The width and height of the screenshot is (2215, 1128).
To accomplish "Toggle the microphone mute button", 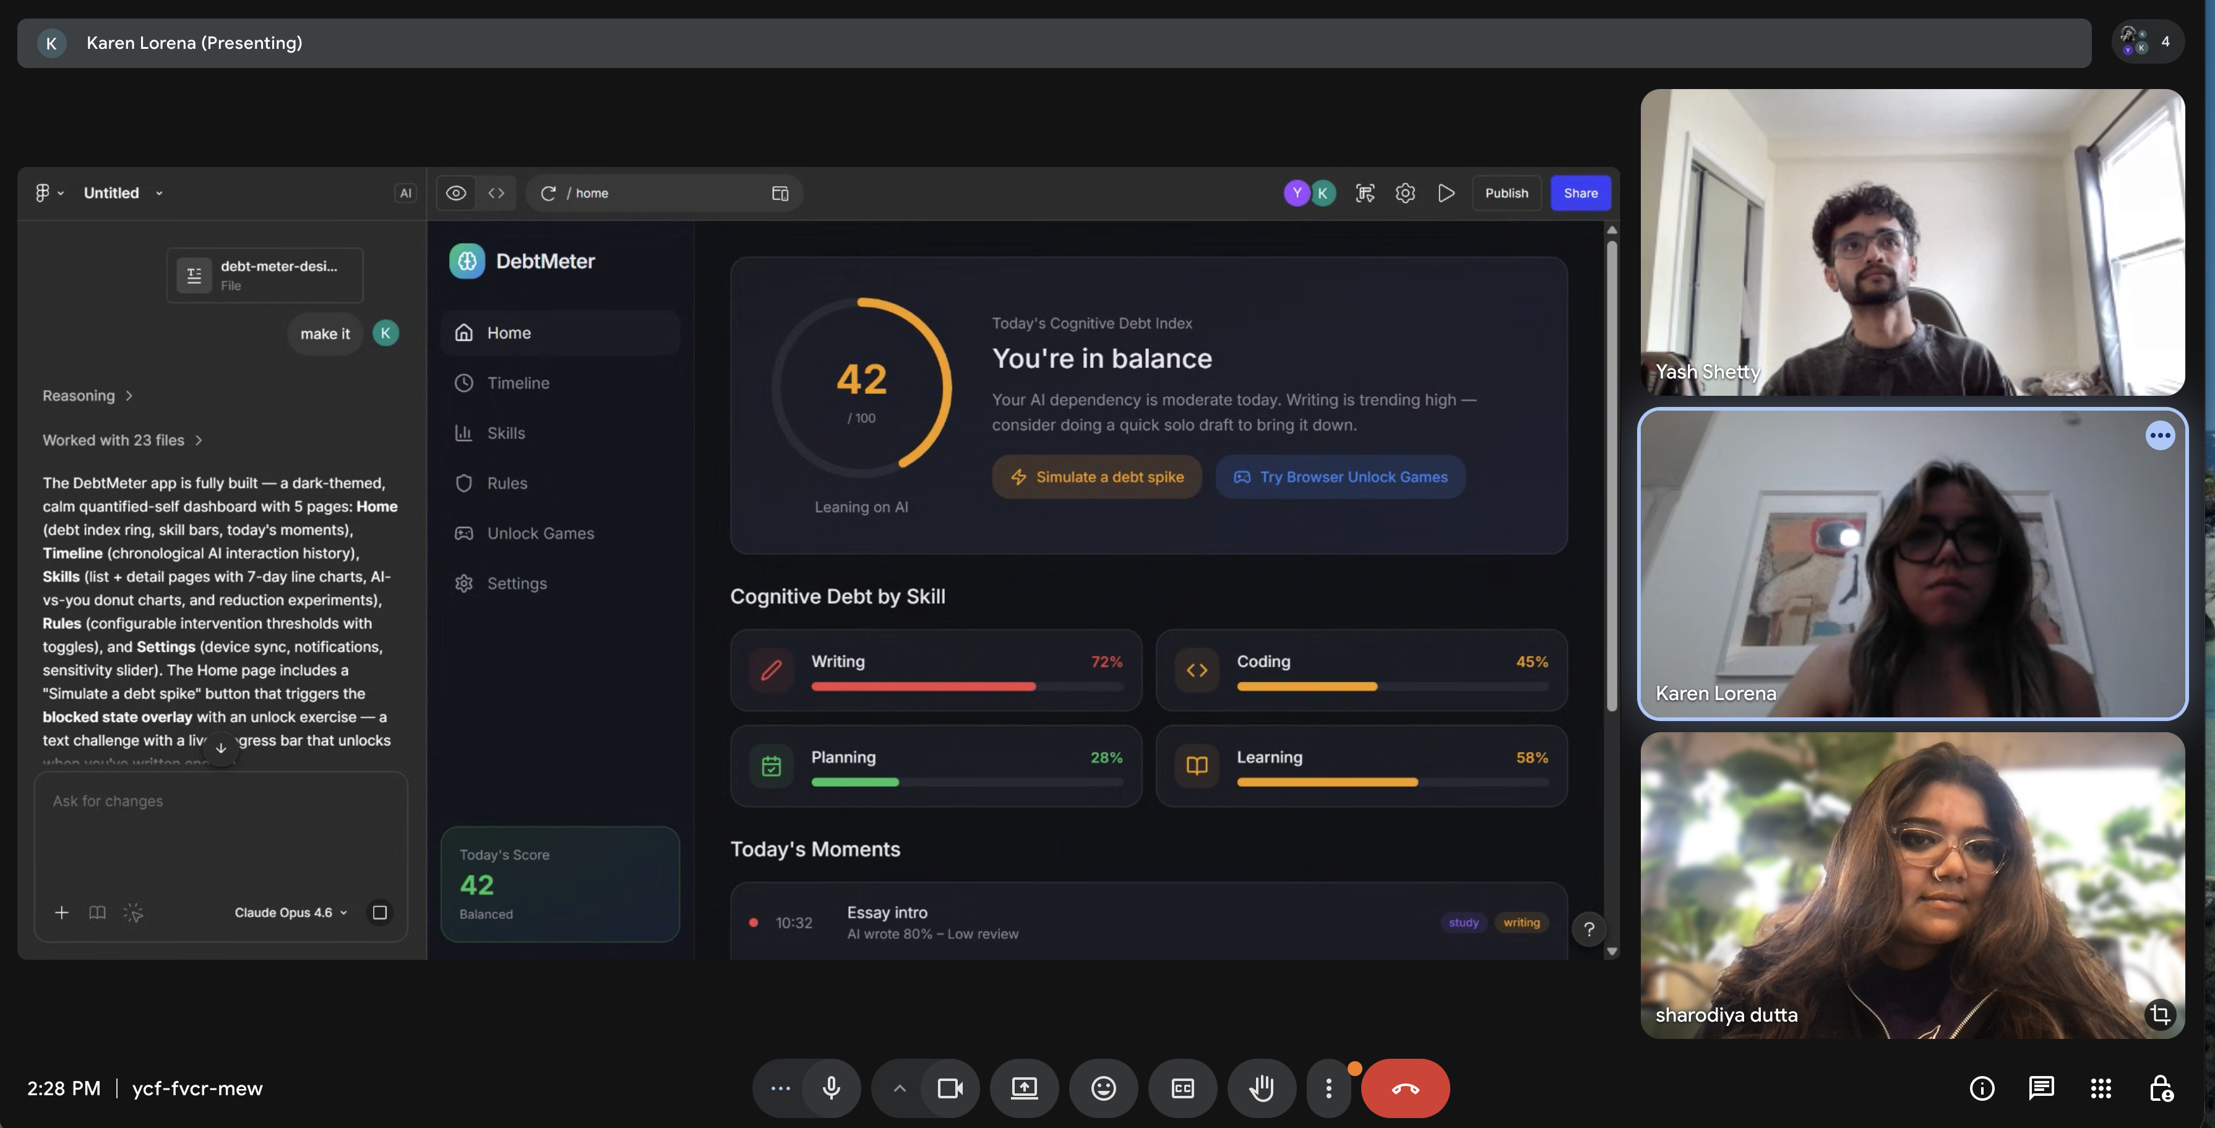I will pyautogui.click(x=830, y=1088).
